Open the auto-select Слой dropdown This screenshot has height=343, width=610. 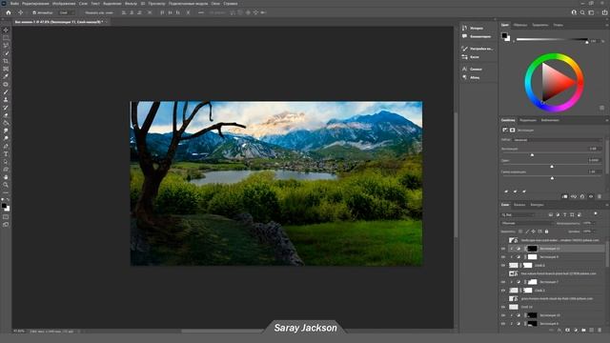67,12
